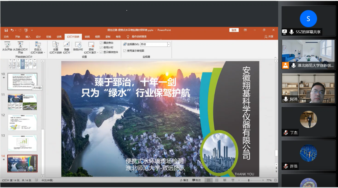Open Custom Slide Show (自定义幻灯片放映)
The width and height of the screenshot is (338, 188).
[38, 48]
